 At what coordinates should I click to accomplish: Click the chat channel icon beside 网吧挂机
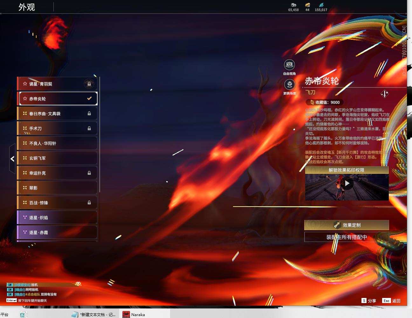pos(10,290)
